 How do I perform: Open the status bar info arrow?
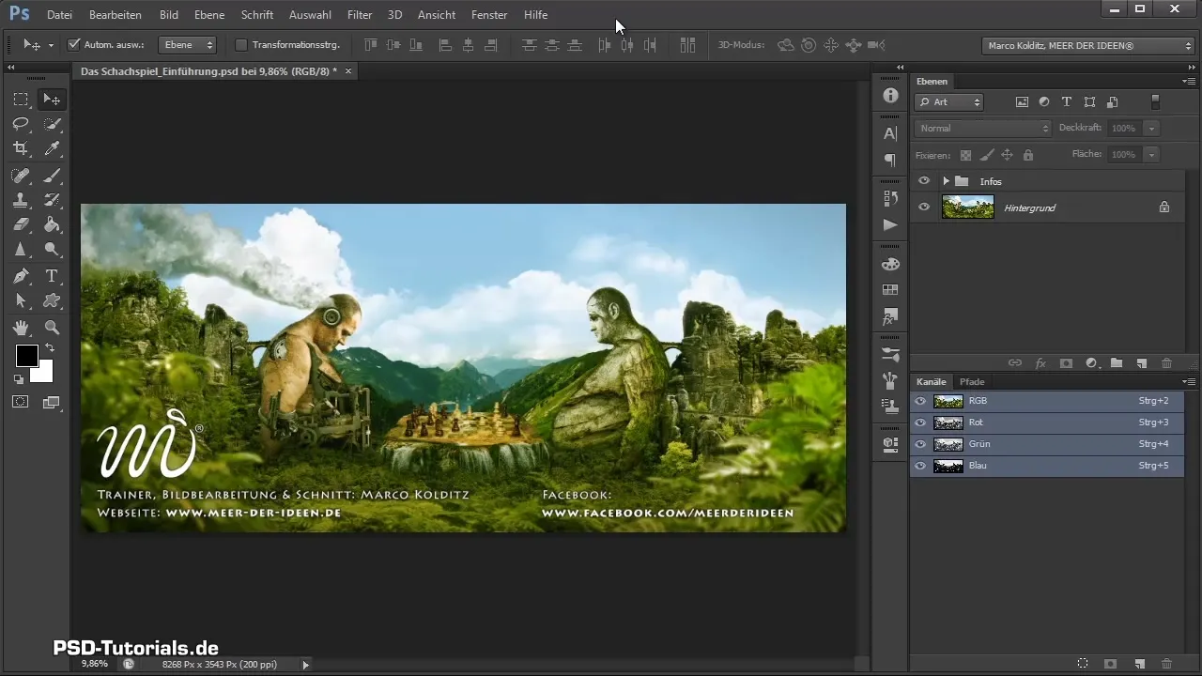pos(305,664)
